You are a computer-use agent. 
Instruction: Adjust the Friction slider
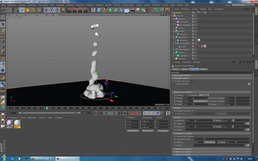click(200, 101)
